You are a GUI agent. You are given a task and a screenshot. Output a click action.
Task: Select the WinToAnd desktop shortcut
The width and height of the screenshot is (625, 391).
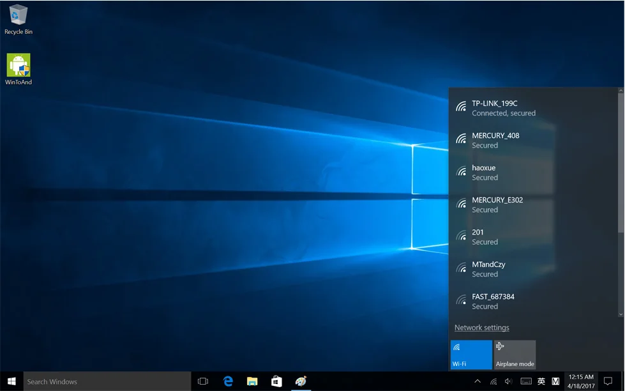click(x=19, y=68)
